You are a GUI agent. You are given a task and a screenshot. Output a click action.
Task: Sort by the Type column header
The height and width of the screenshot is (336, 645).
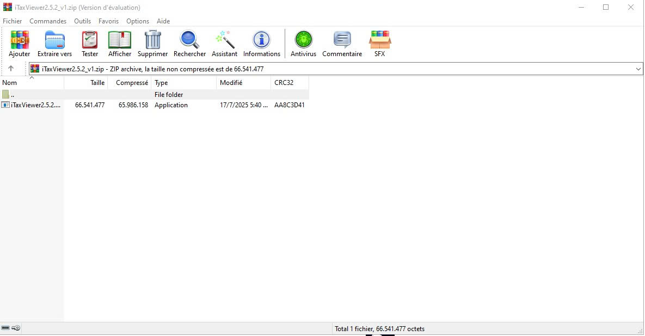184,83
